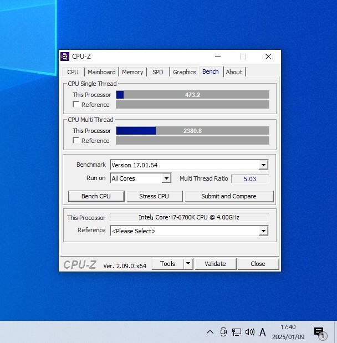This screenshot has width=337, height=343.
Task: Enable the Single Thread Reference checkbox
Action: pos(76,105)
